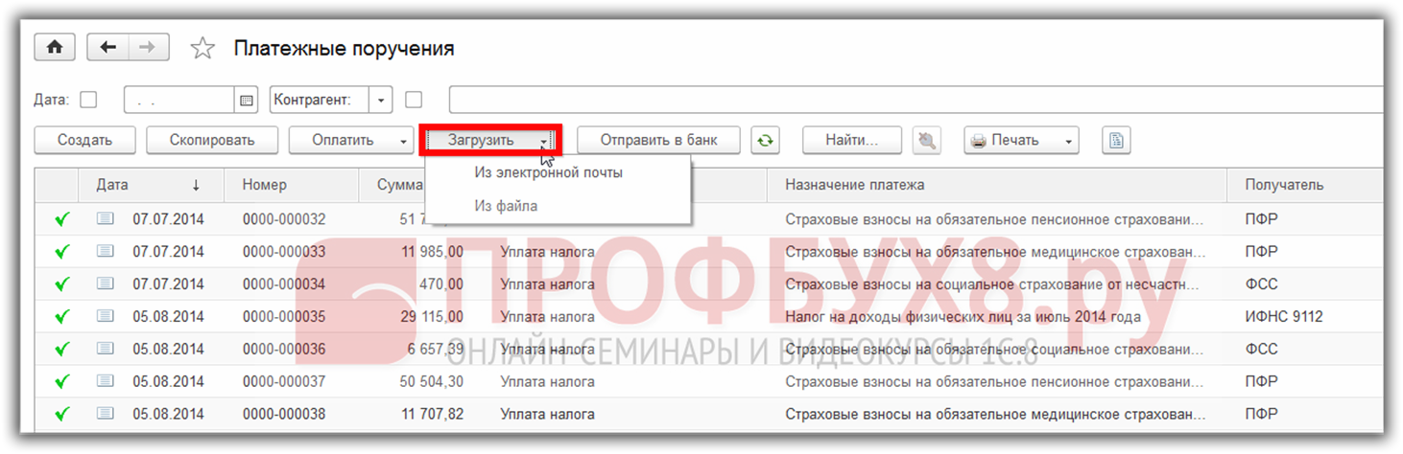Add page to favorites with star icon
Viewport: 1403px width, 454px height.
[202, 49]
